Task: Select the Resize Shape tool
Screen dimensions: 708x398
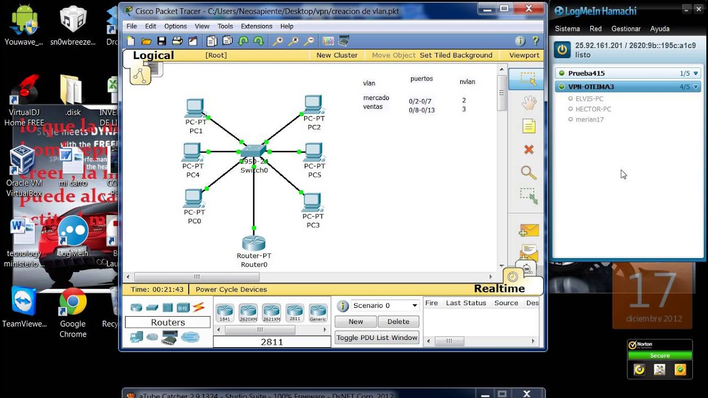Action: pyautogui.click(x=529, y=196)
